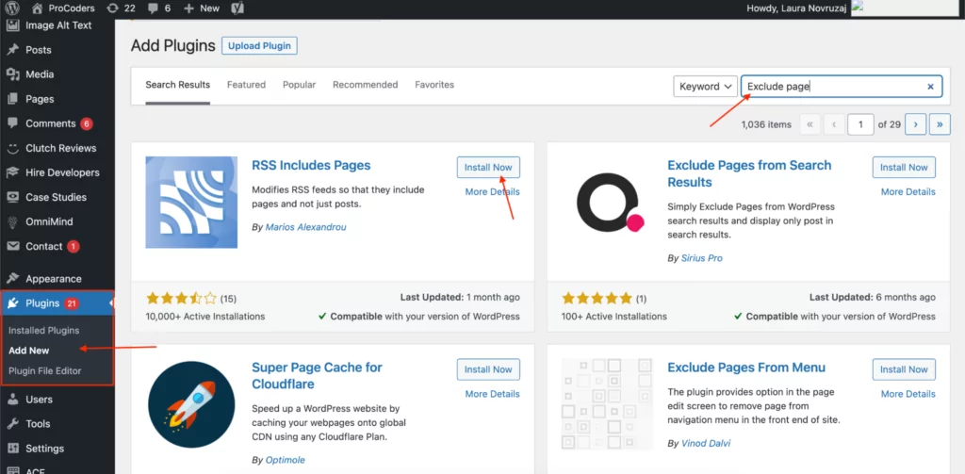Click the Media icon in sidebar
The width and height of the screenshot is (965, 474).
tap(13, 74)
